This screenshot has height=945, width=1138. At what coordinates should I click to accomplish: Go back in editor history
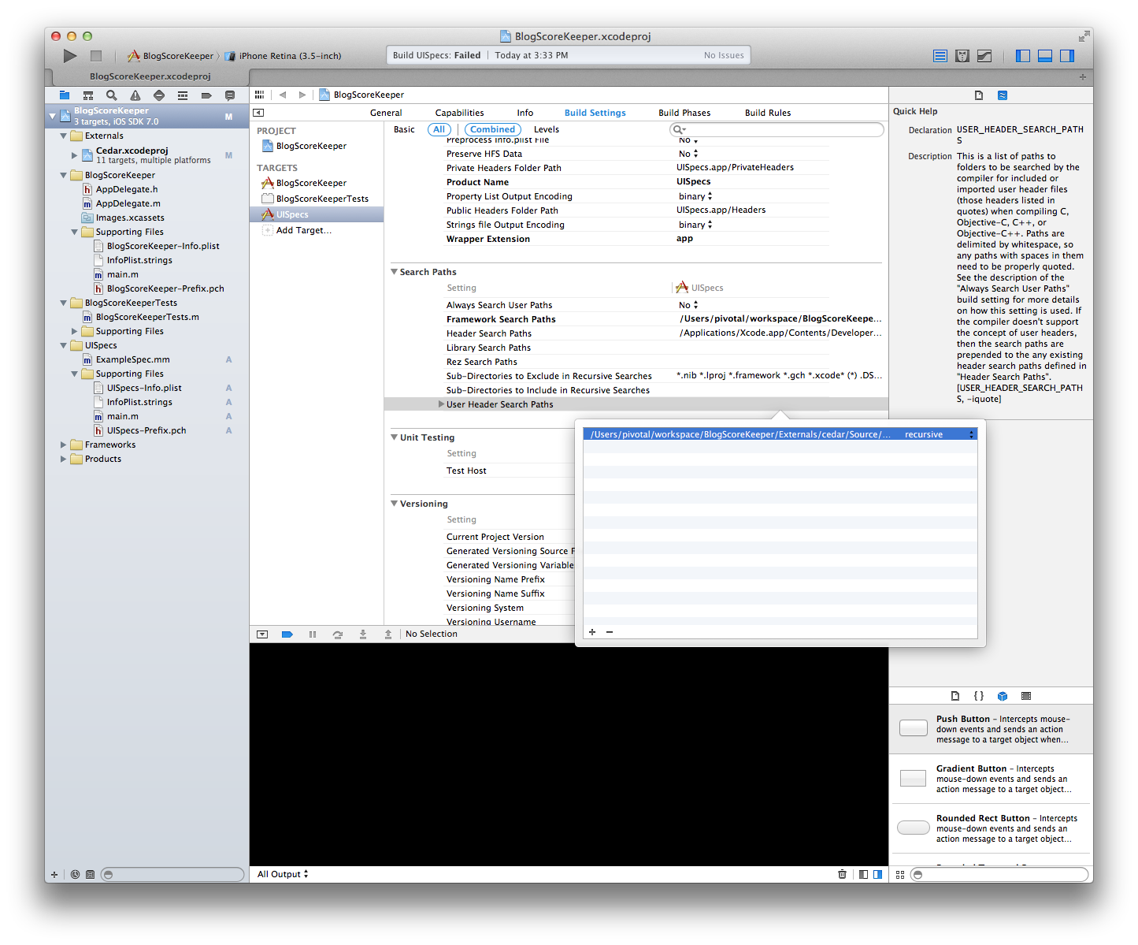pyautogui.click(x=282, y=95)
